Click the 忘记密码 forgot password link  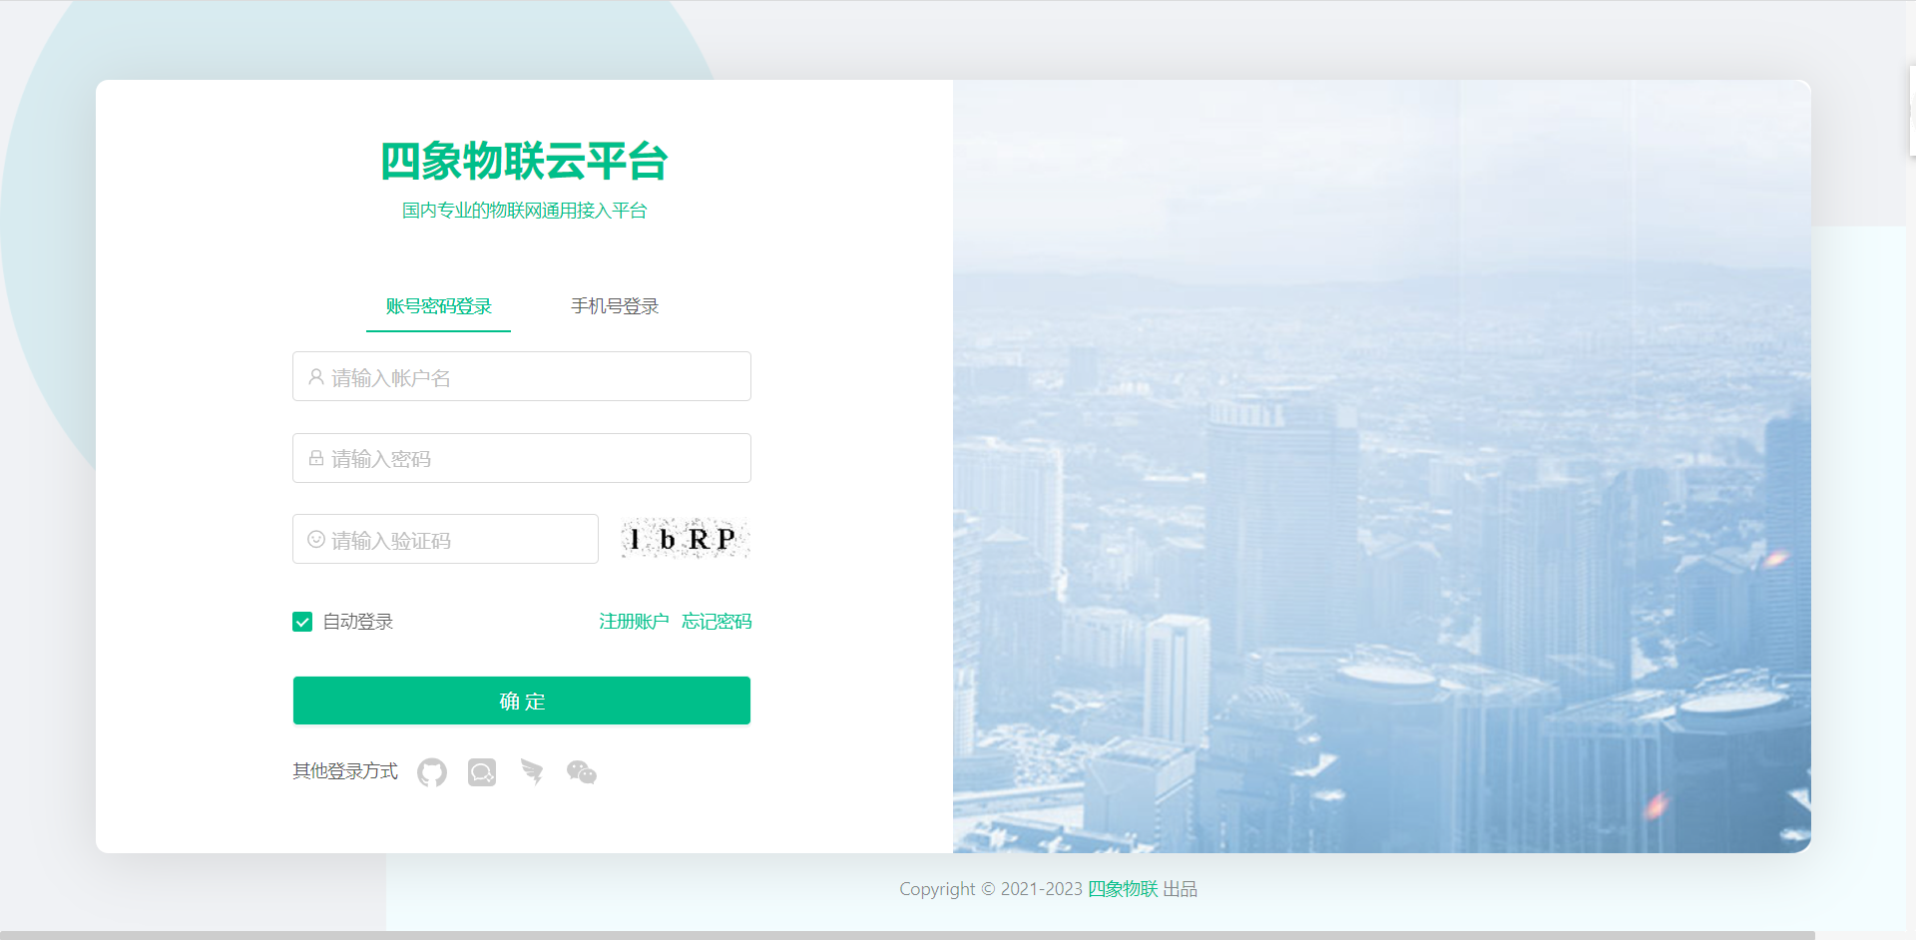(x=716, y=621)
